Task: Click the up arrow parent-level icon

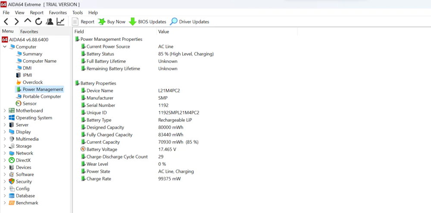Action: pyautogui.click(x=28, y=21)
